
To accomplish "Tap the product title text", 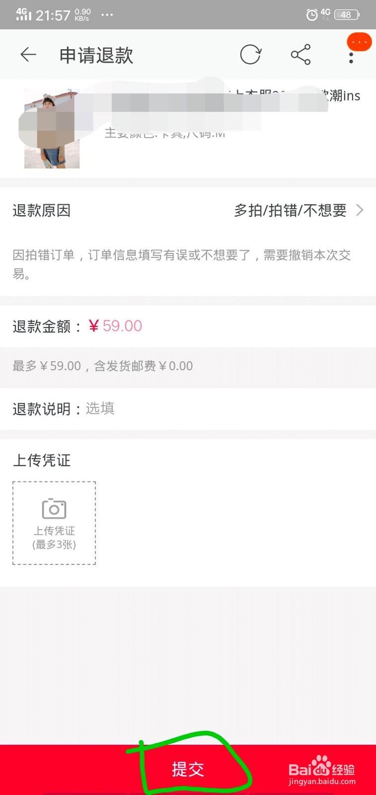I will (232, 95).
